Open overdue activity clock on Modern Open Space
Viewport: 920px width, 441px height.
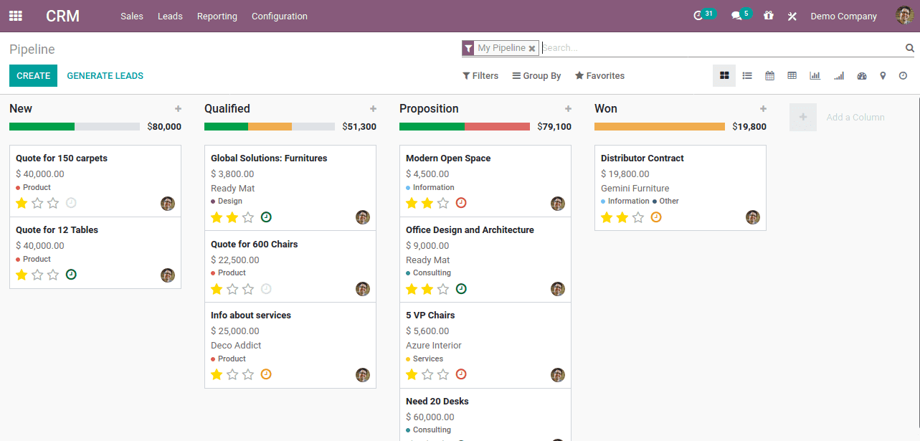tap(461, 203)
